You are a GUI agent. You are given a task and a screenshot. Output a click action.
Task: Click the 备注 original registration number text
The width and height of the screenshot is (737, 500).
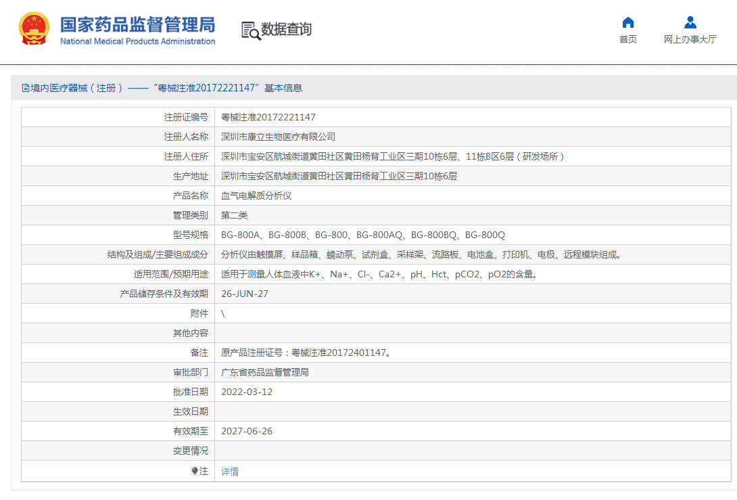pos(306,353)
